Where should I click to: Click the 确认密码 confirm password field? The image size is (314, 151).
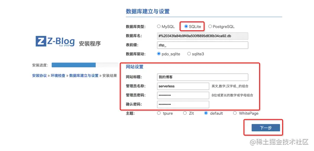coord(183,105)
